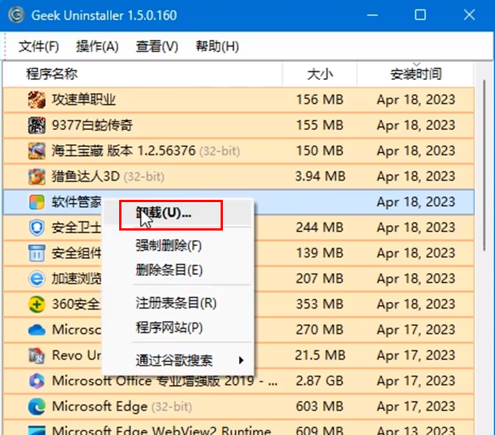Click the 攻速单职业 program icon
The image size is (495, 435).
pos(37,99)
